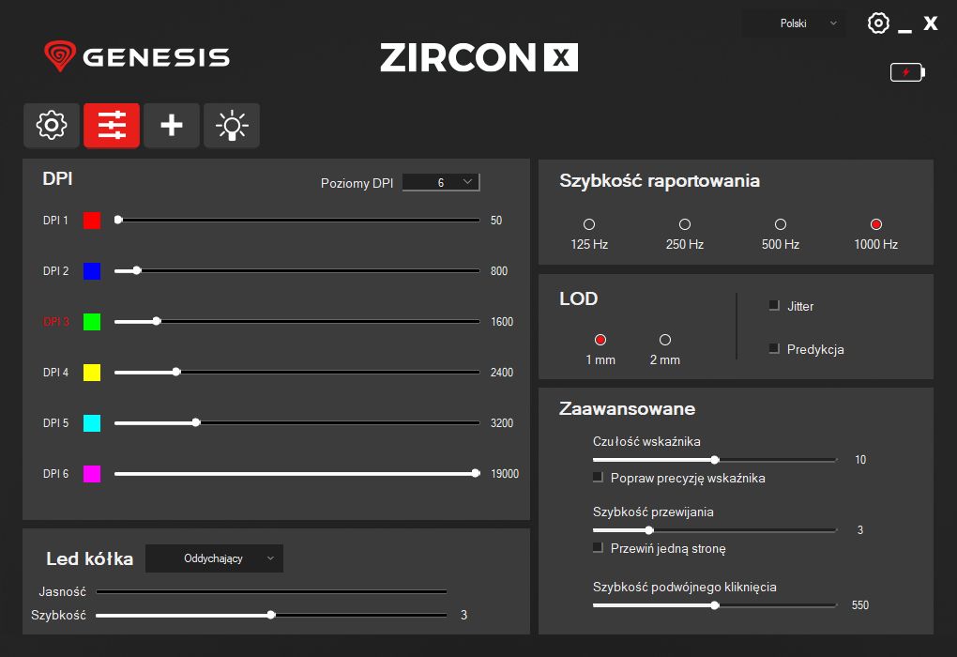Select the active red DPI 3 label
This screenshot has width=957, height=657.
(x=56, y=322)
